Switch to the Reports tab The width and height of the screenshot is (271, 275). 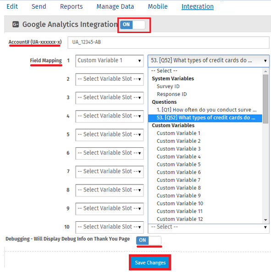(x=71, y=6)
